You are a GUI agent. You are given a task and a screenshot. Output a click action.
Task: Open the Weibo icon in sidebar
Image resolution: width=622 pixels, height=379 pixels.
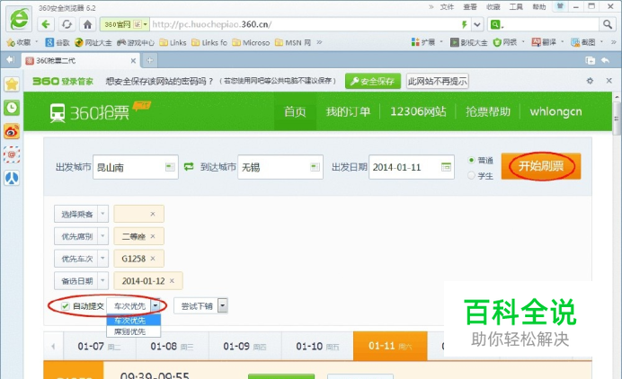(12, 131)
